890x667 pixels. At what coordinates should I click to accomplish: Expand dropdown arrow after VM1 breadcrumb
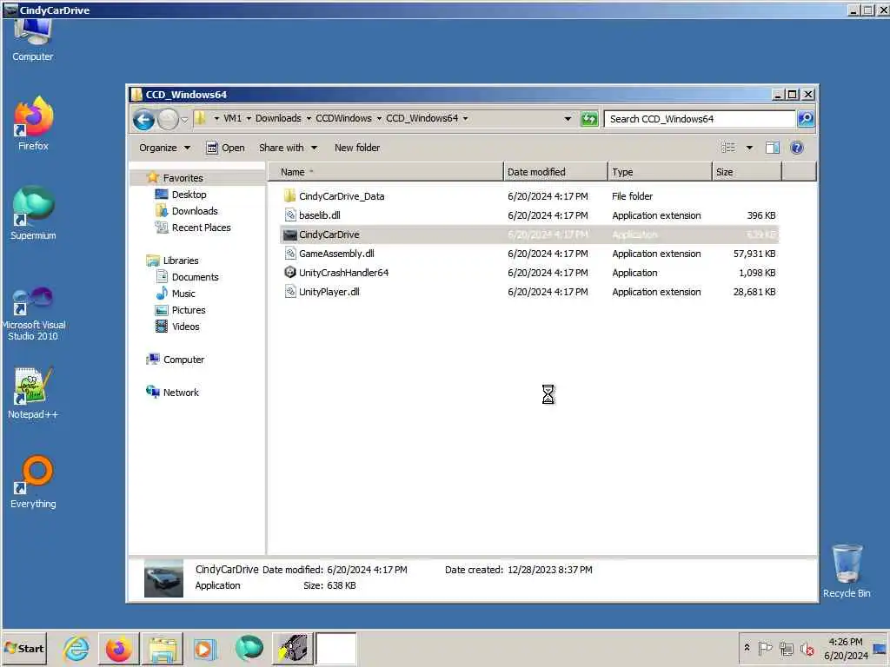point(249,118)
